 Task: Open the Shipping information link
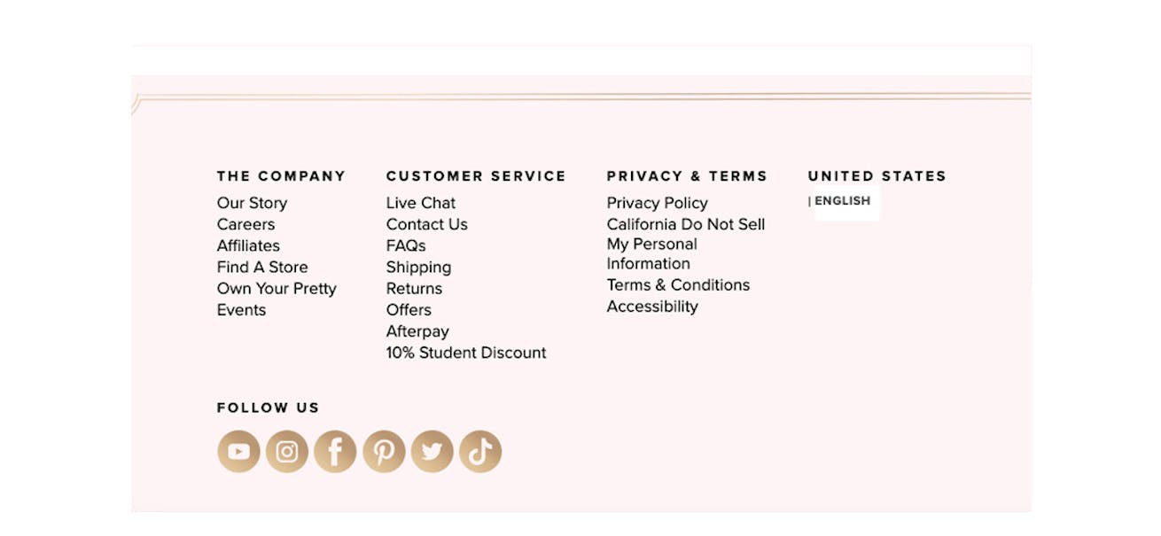pos(419,268)
